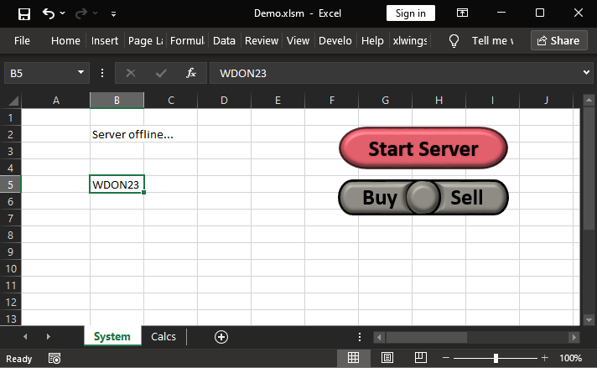Open Ribbon Display Options icon
This screenshot has height=368, width=597.
[462, 13]
